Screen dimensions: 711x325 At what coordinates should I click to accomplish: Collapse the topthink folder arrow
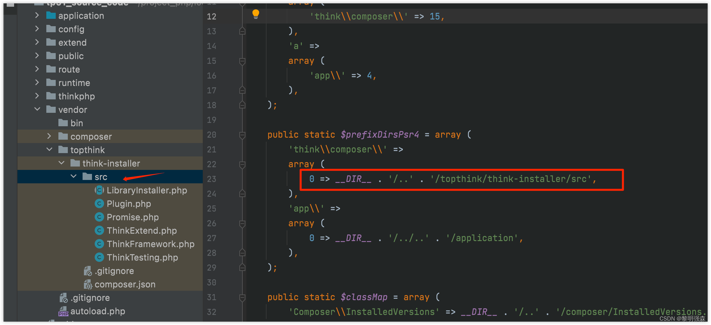coord(49,150)
